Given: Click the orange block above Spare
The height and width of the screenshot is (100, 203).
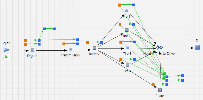Looking at the screenshot, I should pyautogui.click(x=153, y=84).
